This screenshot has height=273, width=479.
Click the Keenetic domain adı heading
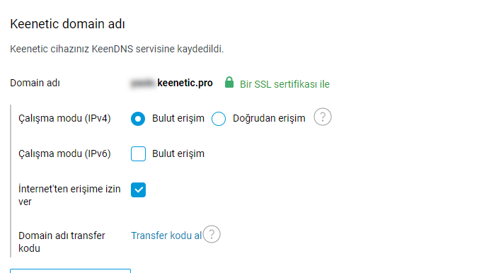click(x=67, y=24)
